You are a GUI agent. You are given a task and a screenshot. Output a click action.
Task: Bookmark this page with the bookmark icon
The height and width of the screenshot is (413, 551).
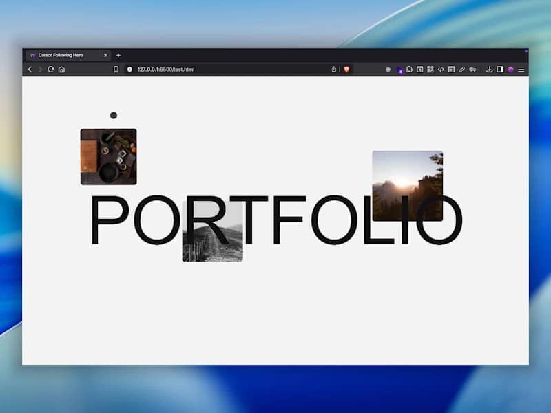[116, 70]
